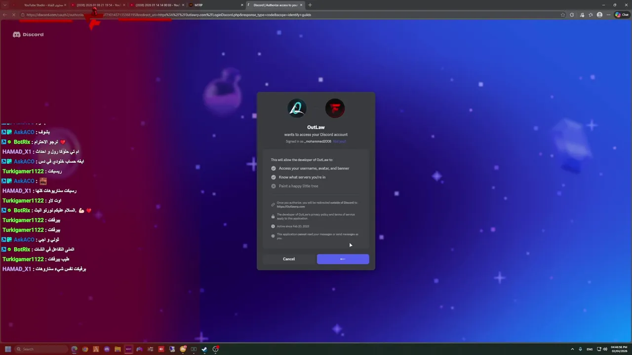Click the clock icon beside 'Active since Feb 20, 2023'

click(x=273, y=226)
